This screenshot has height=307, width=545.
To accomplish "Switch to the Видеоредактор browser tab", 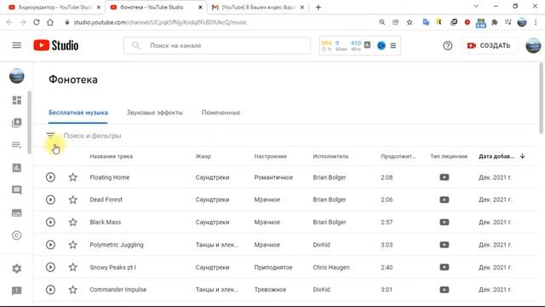I will click(x=54, y=7).
